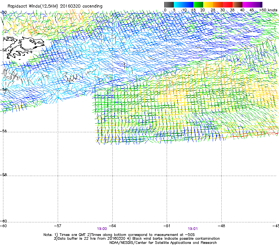Viewport: 279px width, 245px height.
Task: Click the magenta 40-45 knots legend swatch
Action: (x=247, y=5)
